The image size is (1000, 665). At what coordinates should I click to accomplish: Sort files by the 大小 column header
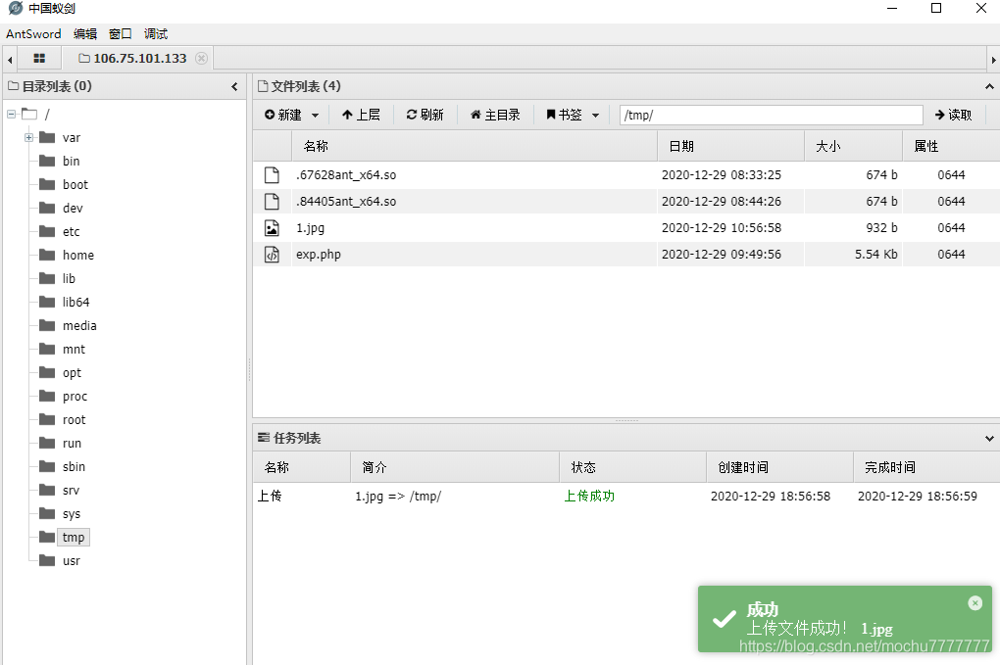pyautogui.click(x=853, y=146)
